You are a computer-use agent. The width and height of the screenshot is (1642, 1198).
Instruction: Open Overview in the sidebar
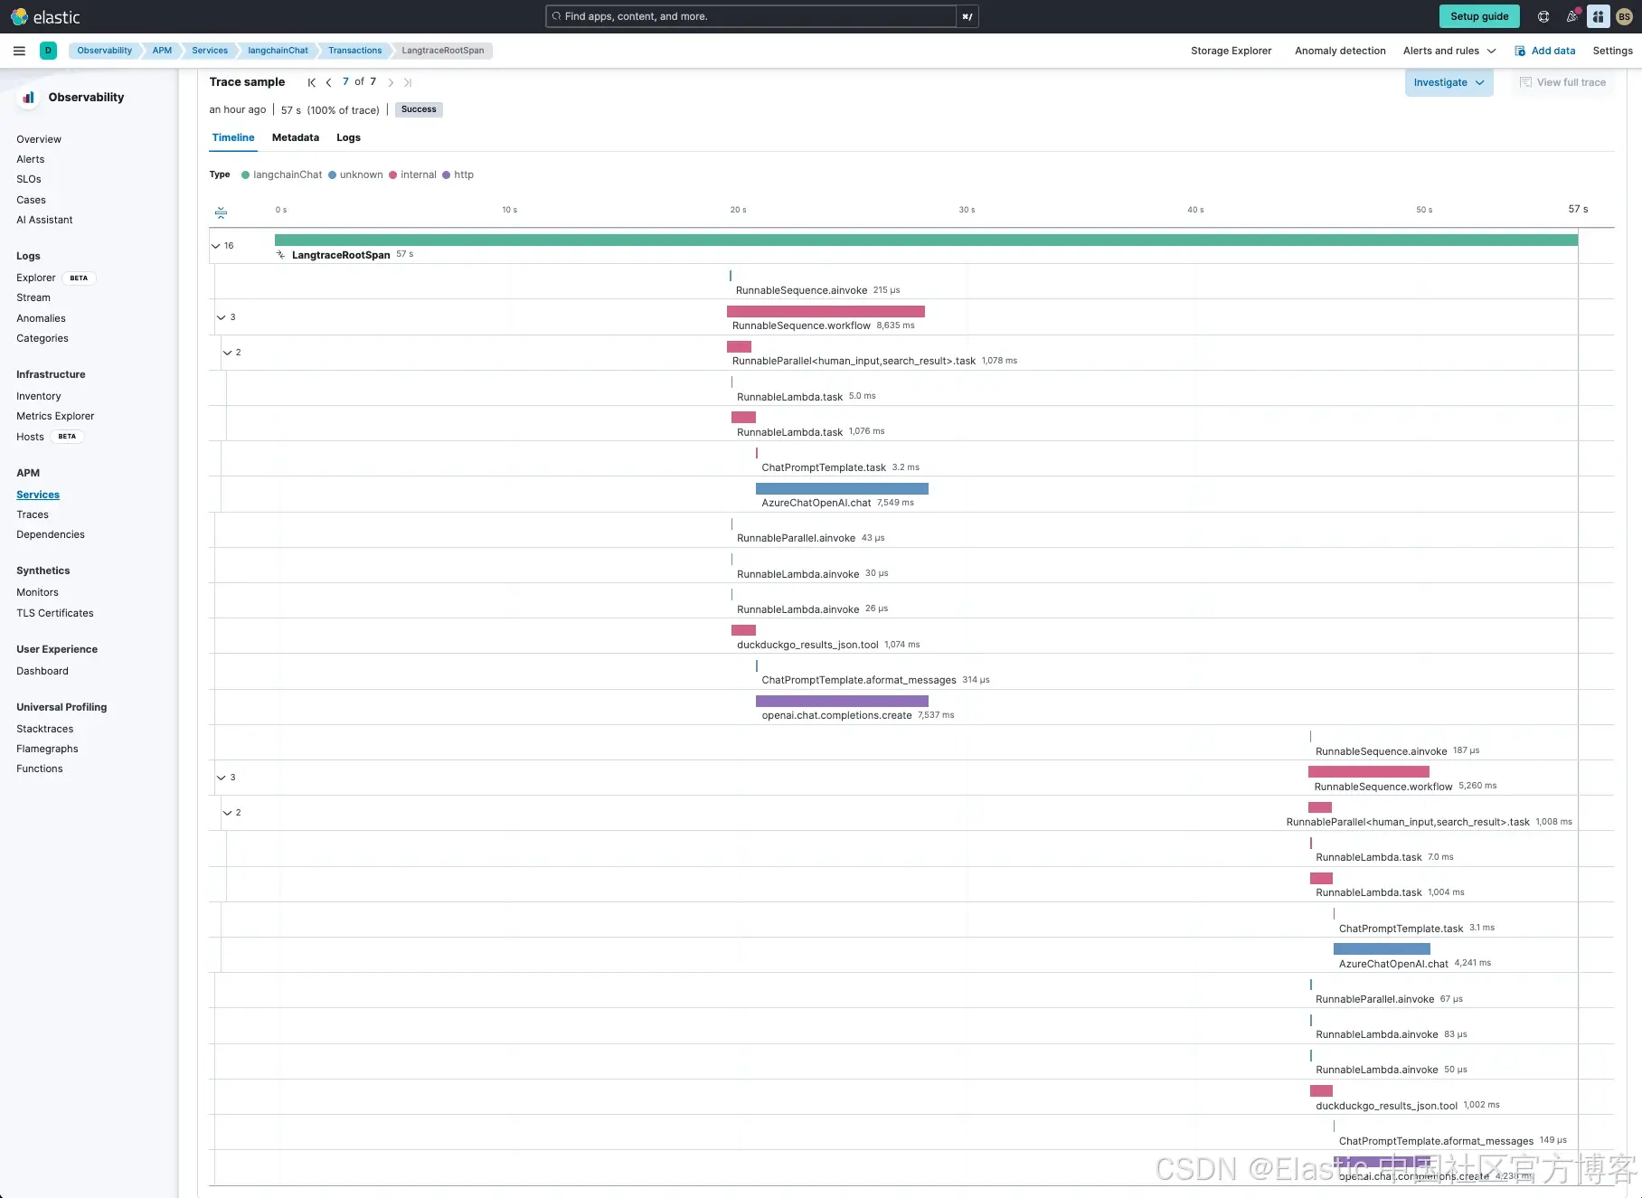point(39,139)
